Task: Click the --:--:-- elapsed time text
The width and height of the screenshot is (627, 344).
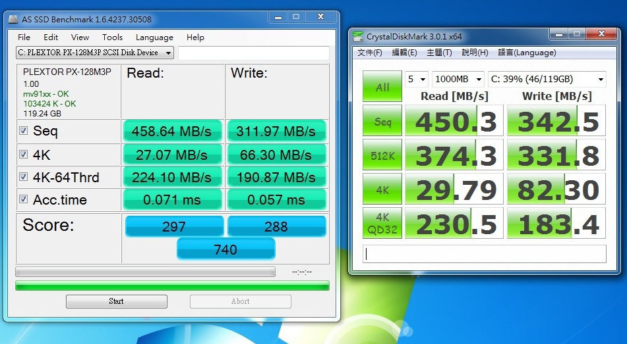Action: click(x=302, y=272)
